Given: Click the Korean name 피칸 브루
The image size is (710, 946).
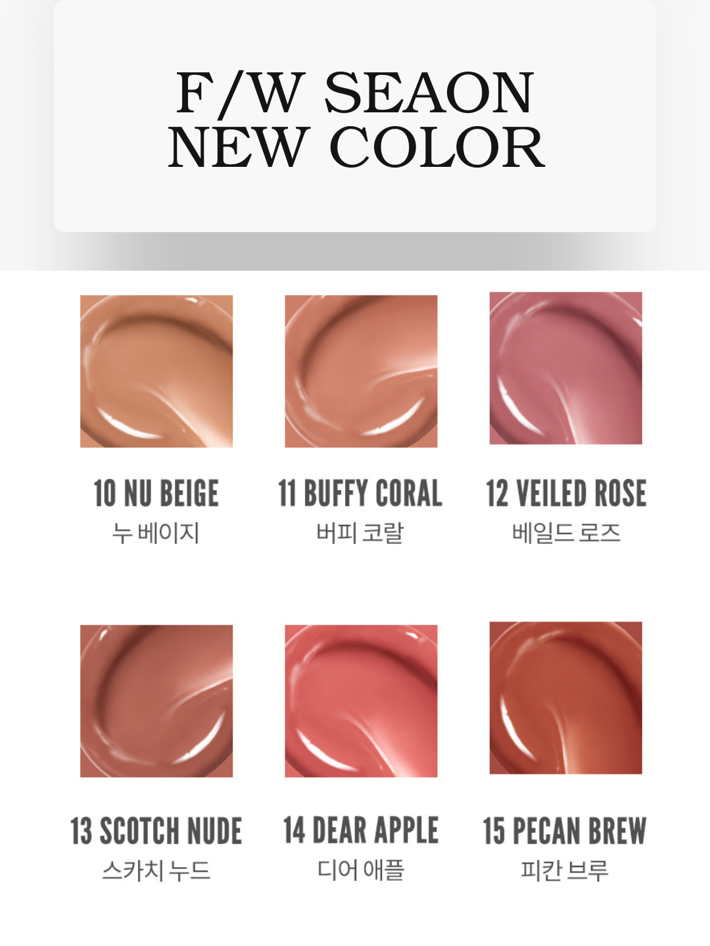Looking at the screenshot, I should pos(565,870).
